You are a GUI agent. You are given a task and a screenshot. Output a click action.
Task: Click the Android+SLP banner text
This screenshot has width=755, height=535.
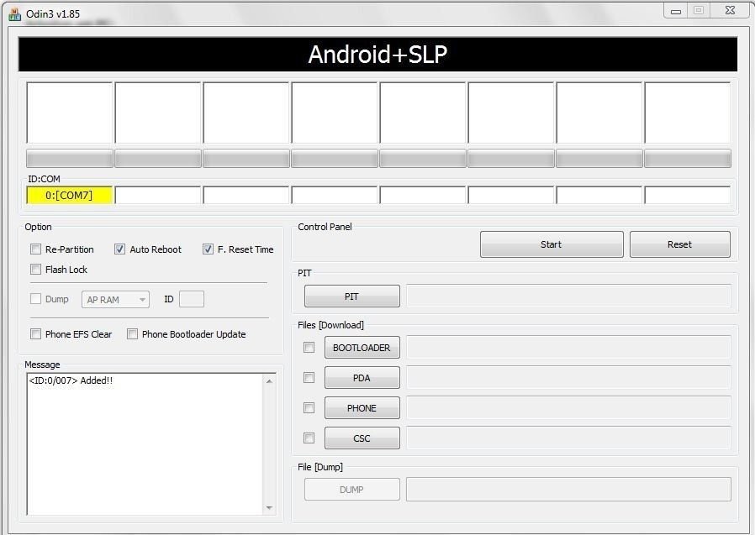click(377, 55)
